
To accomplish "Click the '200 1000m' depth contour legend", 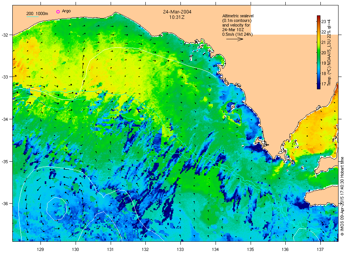I will (x=37, y=14).
